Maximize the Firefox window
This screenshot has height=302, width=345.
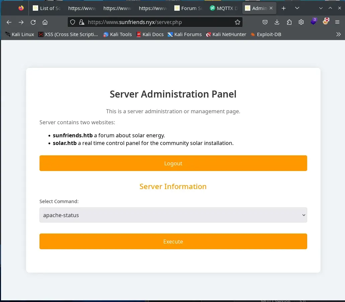click(x=330, y=8)
